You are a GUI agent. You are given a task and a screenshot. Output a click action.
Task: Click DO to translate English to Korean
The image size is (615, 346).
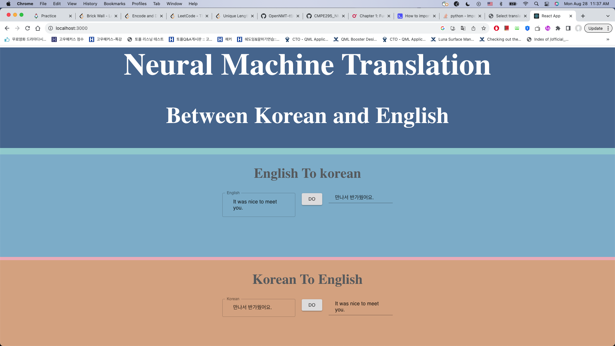click(x=311, y=199)
